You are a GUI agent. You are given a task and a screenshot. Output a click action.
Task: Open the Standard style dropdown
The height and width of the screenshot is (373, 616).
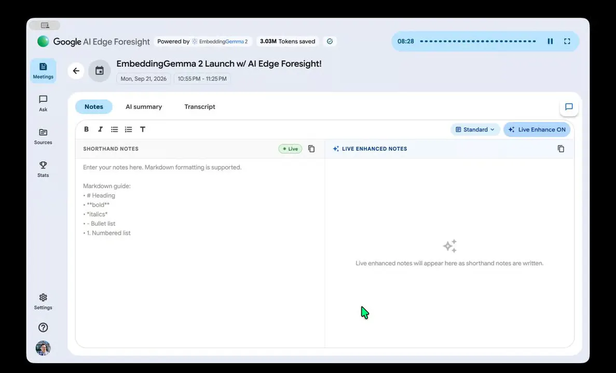(475, 130)
